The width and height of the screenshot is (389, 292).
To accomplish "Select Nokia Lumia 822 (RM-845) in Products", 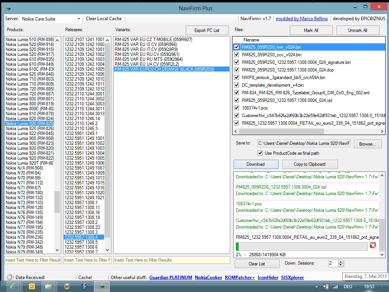I will (x=30, y=133).
